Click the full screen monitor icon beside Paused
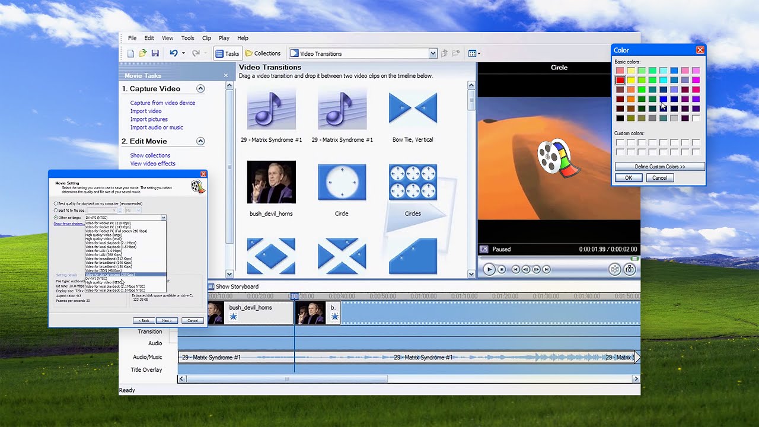The image size is (759, 427). [484, 249]
